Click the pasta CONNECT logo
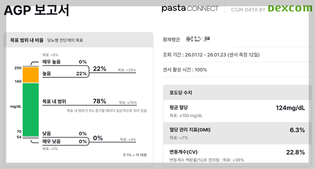Viewport: 315px width, 169px height. point(190,8)
